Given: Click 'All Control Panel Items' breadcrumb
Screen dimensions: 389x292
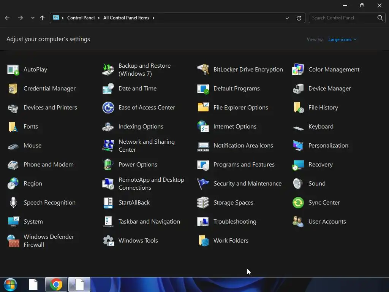Looking at the screenshot, I should point(126,18).
